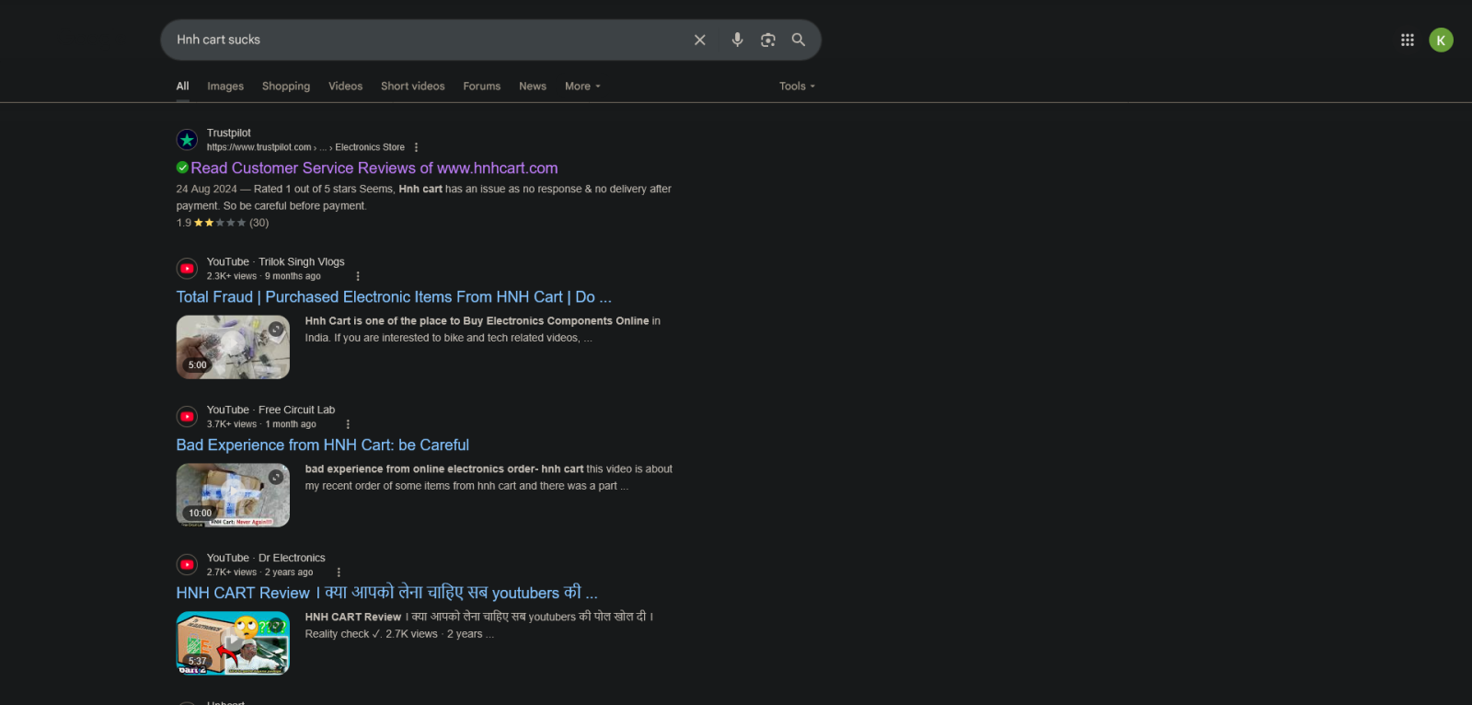
Task: Click the green verified checkmark on Trustpilot title
Action: pos(182,168)
